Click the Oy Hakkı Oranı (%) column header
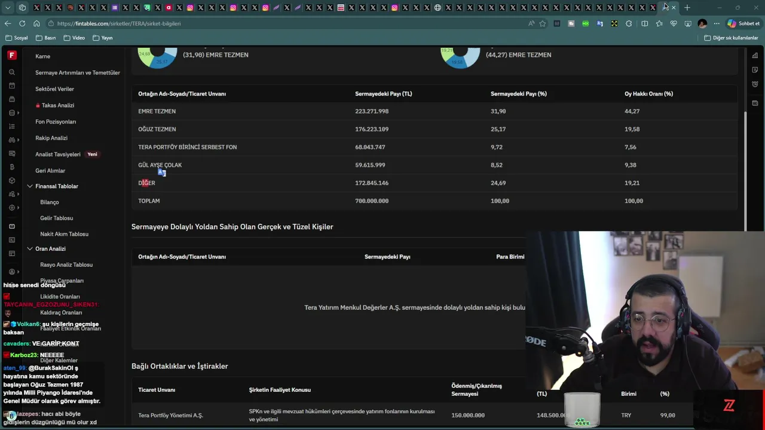The height and width of the screenshot is (430, 765). tap(648, 94)
